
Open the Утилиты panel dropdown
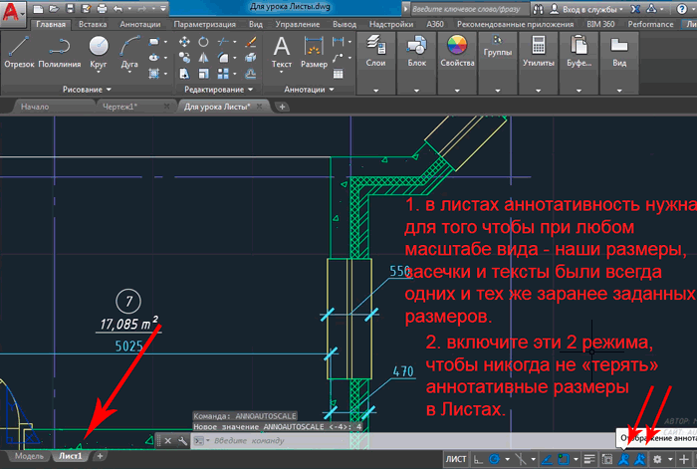click(x=539, y=91)
